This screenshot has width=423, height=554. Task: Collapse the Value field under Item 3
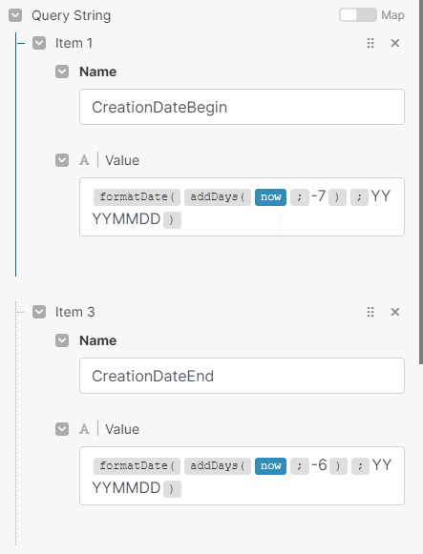62,429
